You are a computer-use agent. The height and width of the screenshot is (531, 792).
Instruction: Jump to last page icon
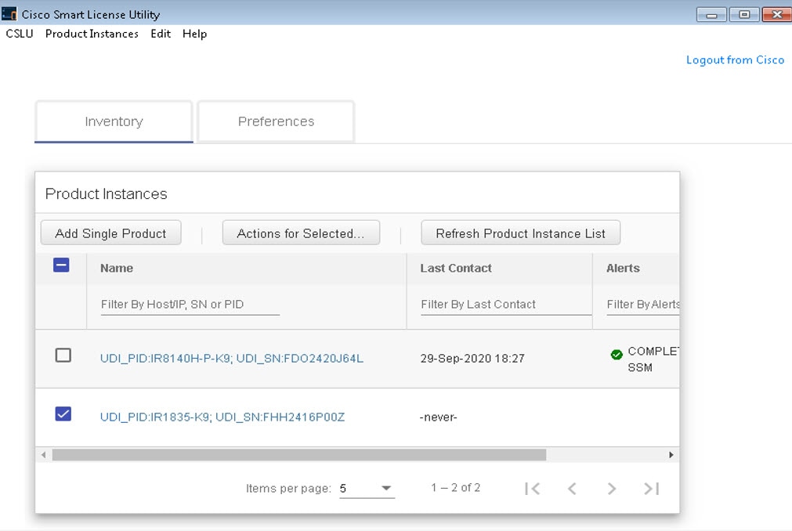[651, 489]
